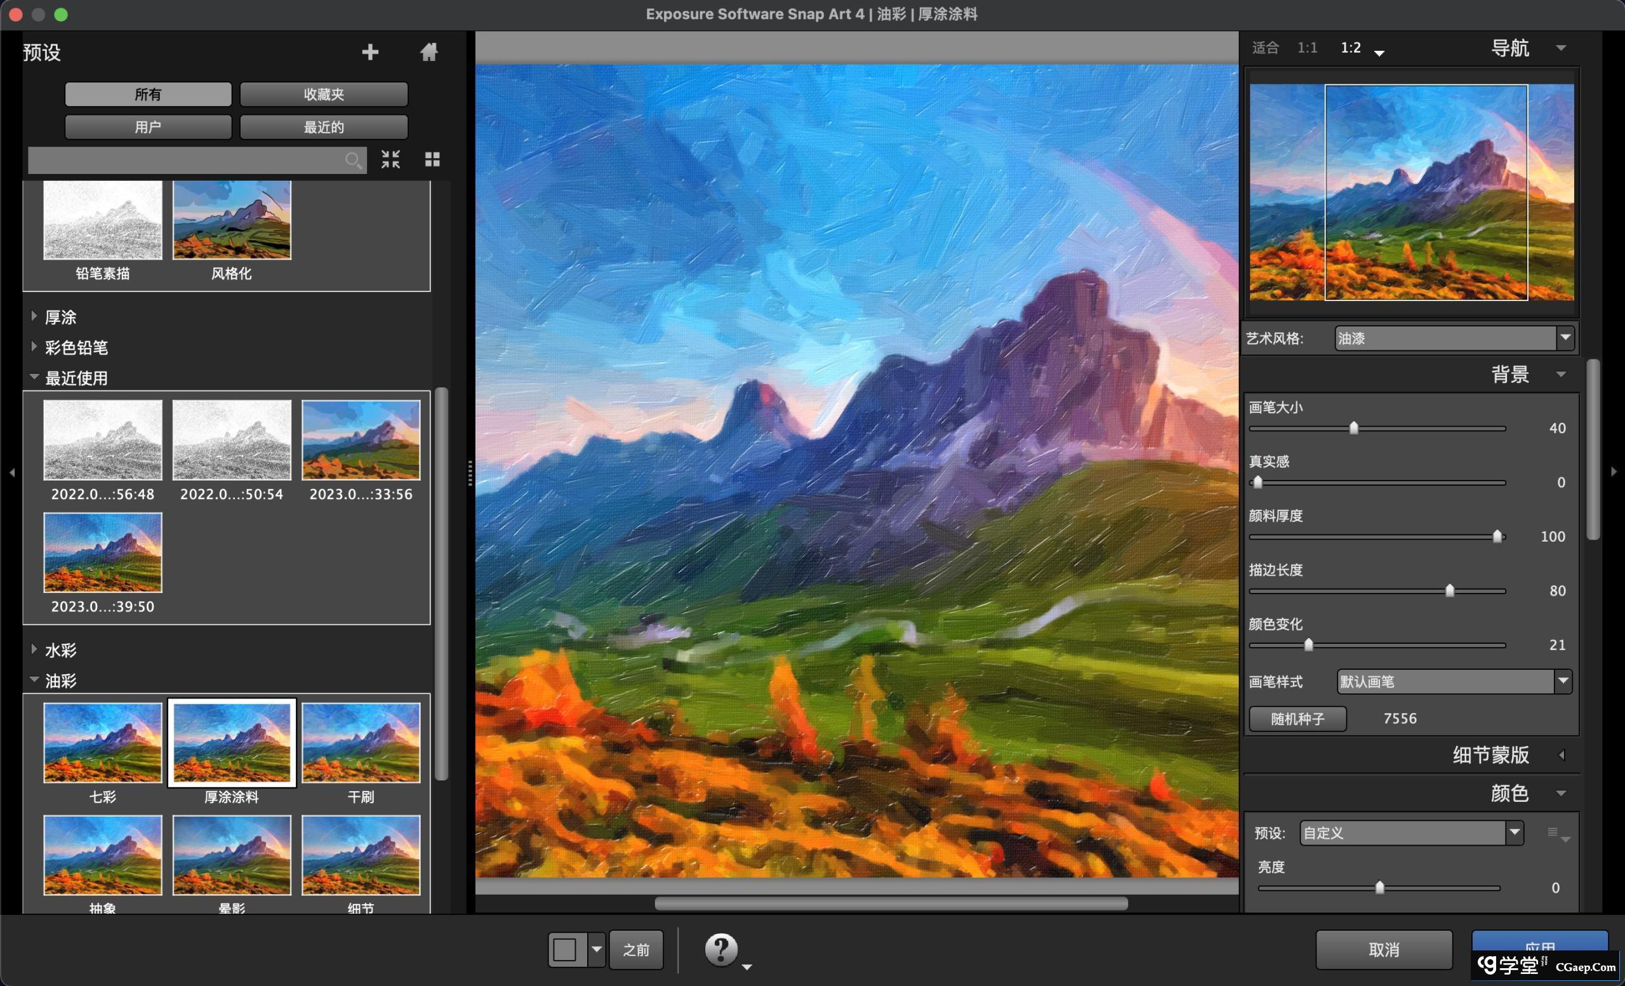Click the home icon in presets panel
The image size is (1625, 986).
(x=428, y=52)
